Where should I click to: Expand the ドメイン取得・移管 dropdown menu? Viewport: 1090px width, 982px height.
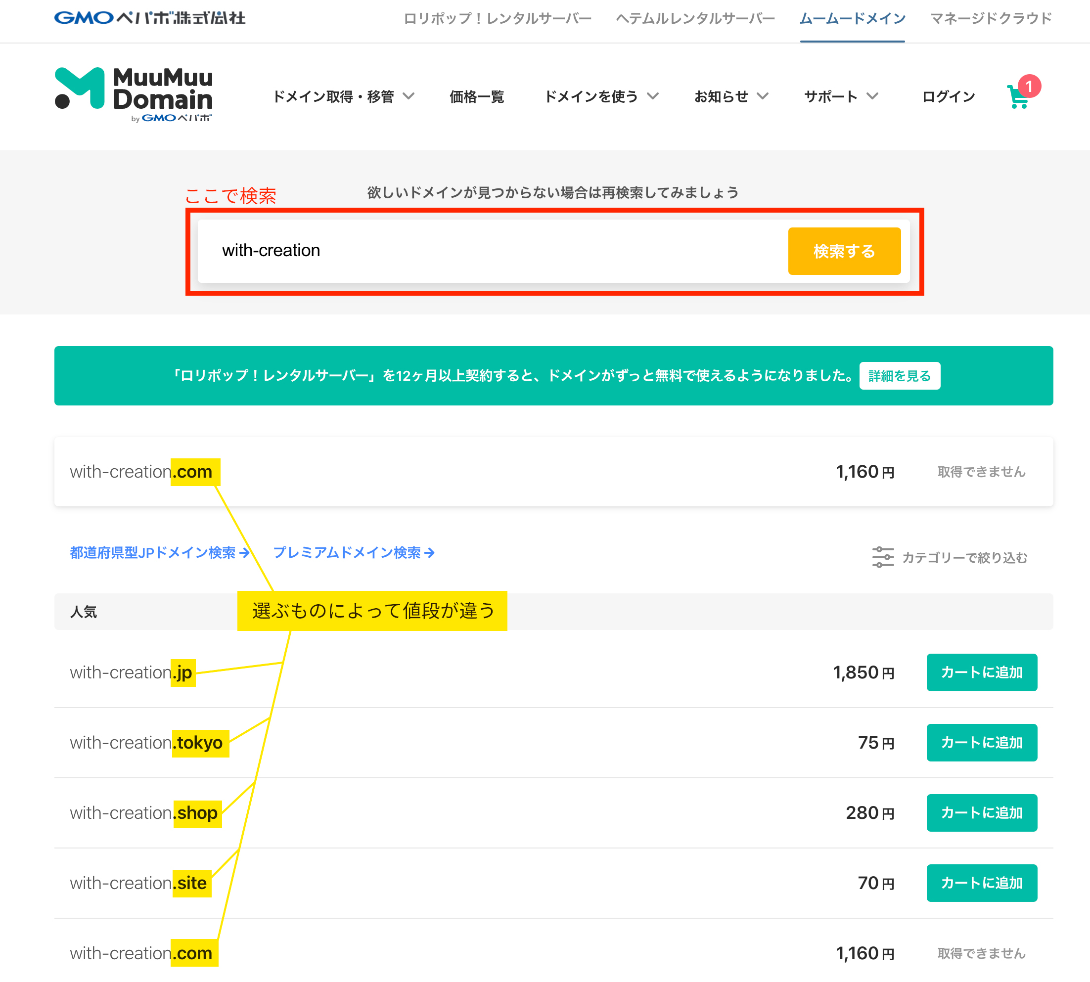(x=343, y=96)
